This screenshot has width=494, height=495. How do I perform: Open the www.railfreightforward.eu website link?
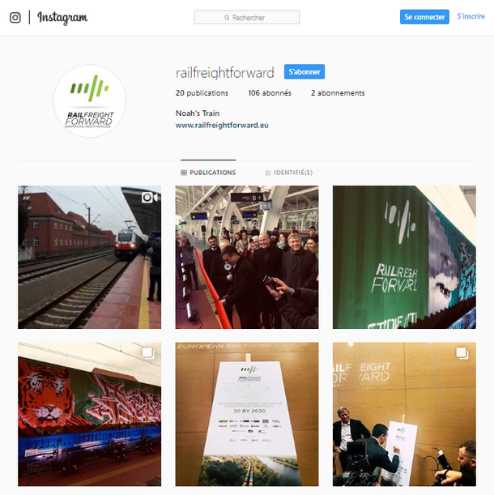[222, 126]
